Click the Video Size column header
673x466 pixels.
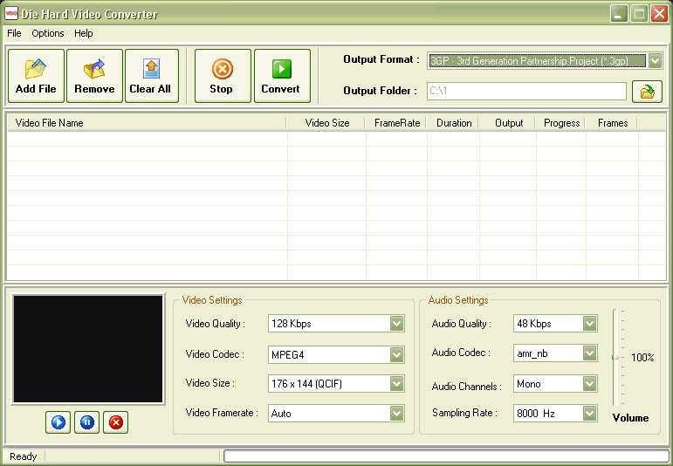(x=326, y=123)
